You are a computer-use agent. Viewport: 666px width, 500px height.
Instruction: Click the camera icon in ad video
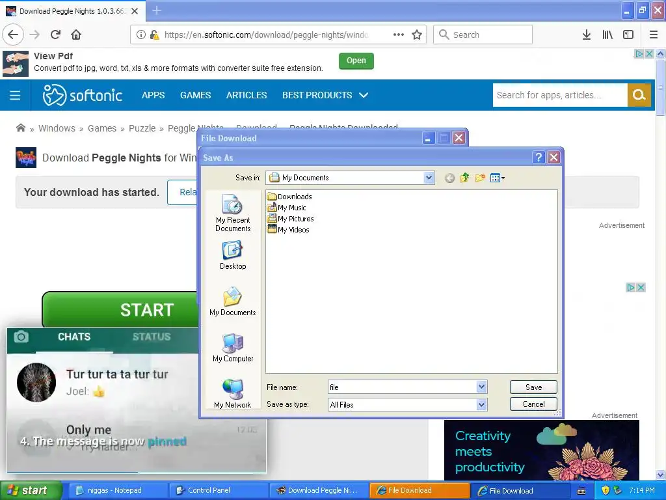pos(21,337)
